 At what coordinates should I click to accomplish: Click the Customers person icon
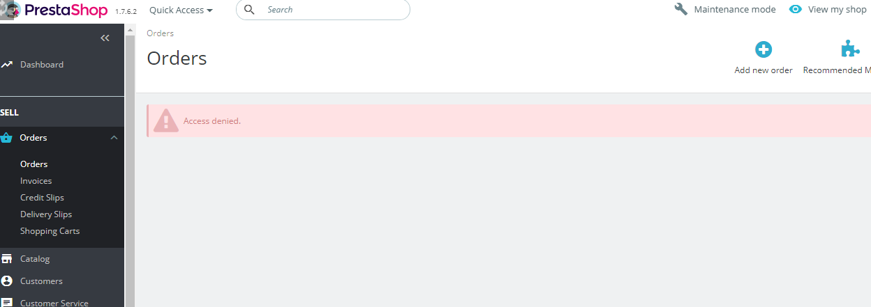pyautogui.click(x=7, y=281)
